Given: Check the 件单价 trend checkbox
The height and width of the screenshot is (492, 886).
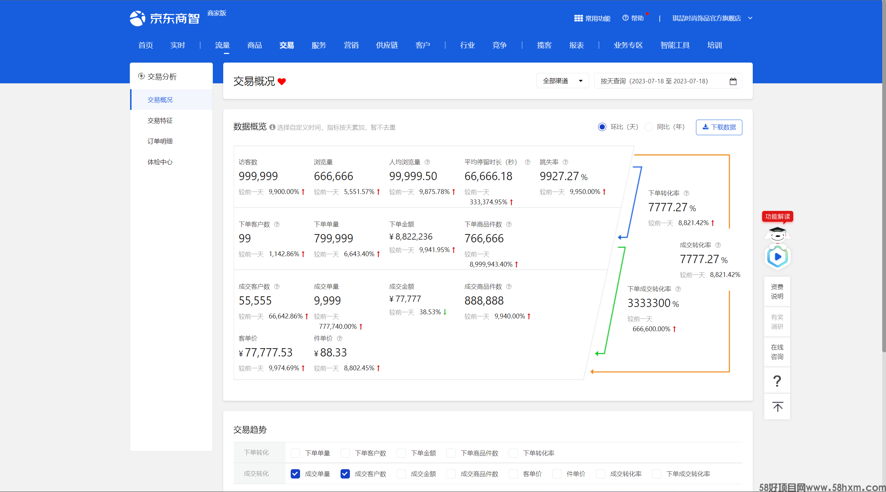Looking at the screenshot, I should [x=557, y=474].
